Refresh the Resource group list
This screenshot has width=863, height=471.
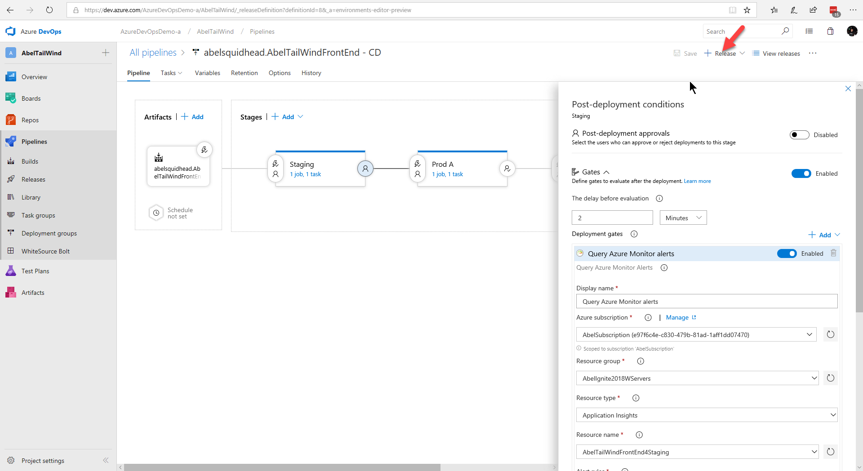(831, 378)
